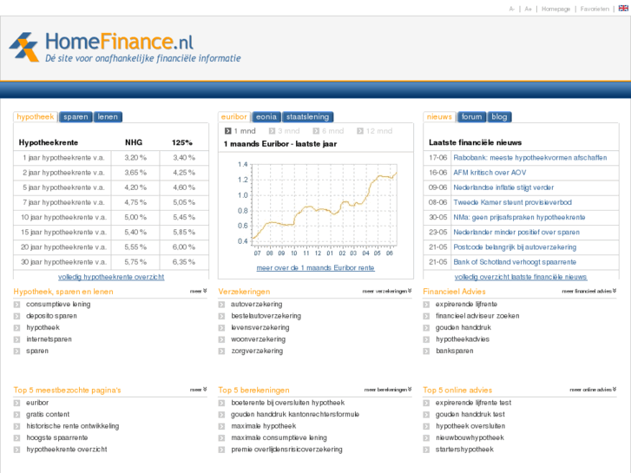Screen dimensions: 631x473
Task: Switch site language via UK flag icon
Action: [623, 8]
